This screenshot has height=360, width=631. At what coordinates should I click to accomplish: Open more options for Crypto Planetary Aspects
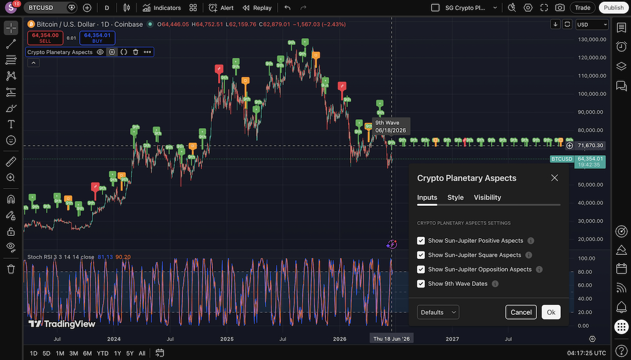pos(147,52)
